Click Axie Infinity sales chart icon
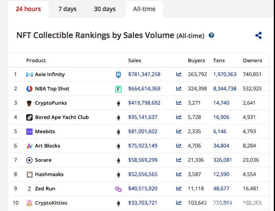Screen dimensions: 275x211 [x=179, y=74]
